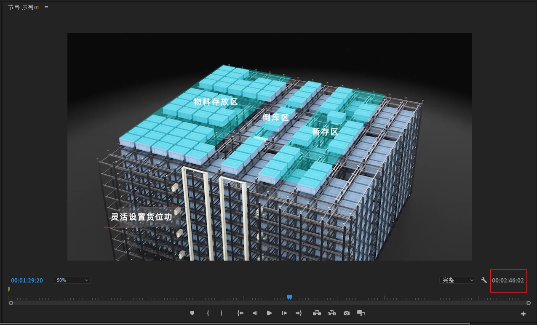Step back one frame
This screenshot has width=537, height=325.
pyautogui.click(x=255, y=313)
